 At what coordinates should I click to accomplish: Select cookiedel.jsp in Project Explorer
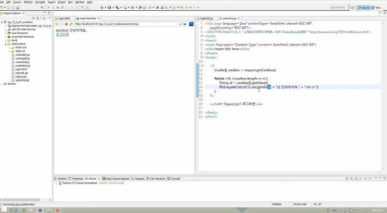pyautogui.click(x=22, y=55)
